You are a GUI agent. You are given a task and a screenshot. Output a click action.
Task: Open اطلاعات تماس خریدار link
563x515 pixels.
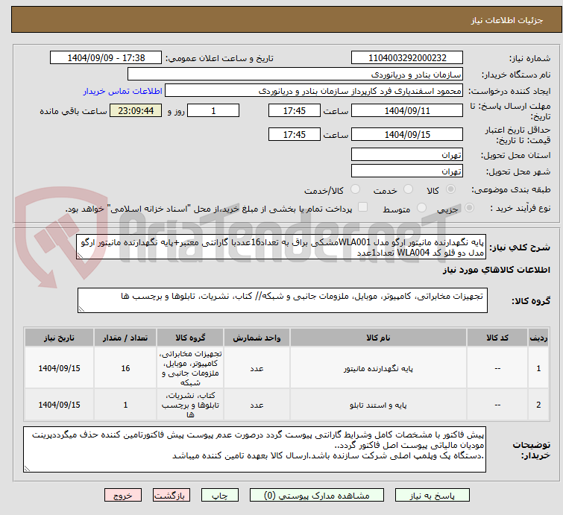[x=123, y=91]
